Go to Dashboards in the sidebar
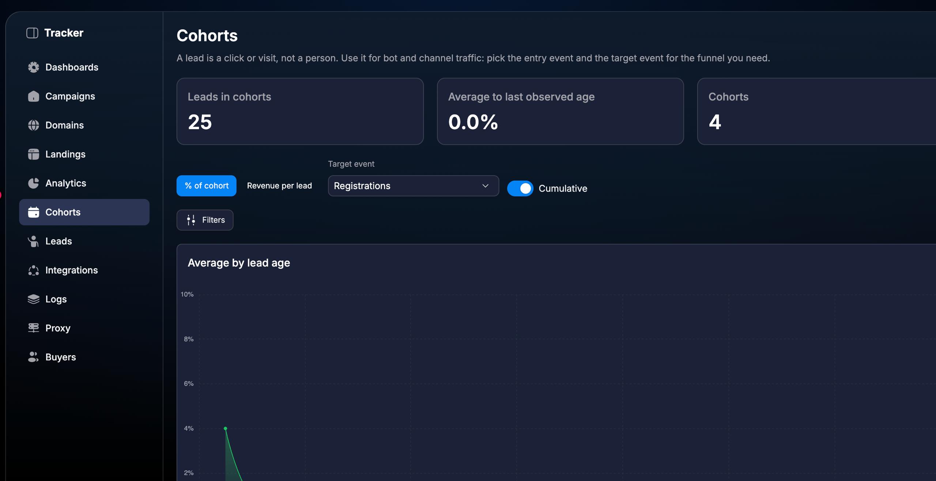 coord(84,67)
